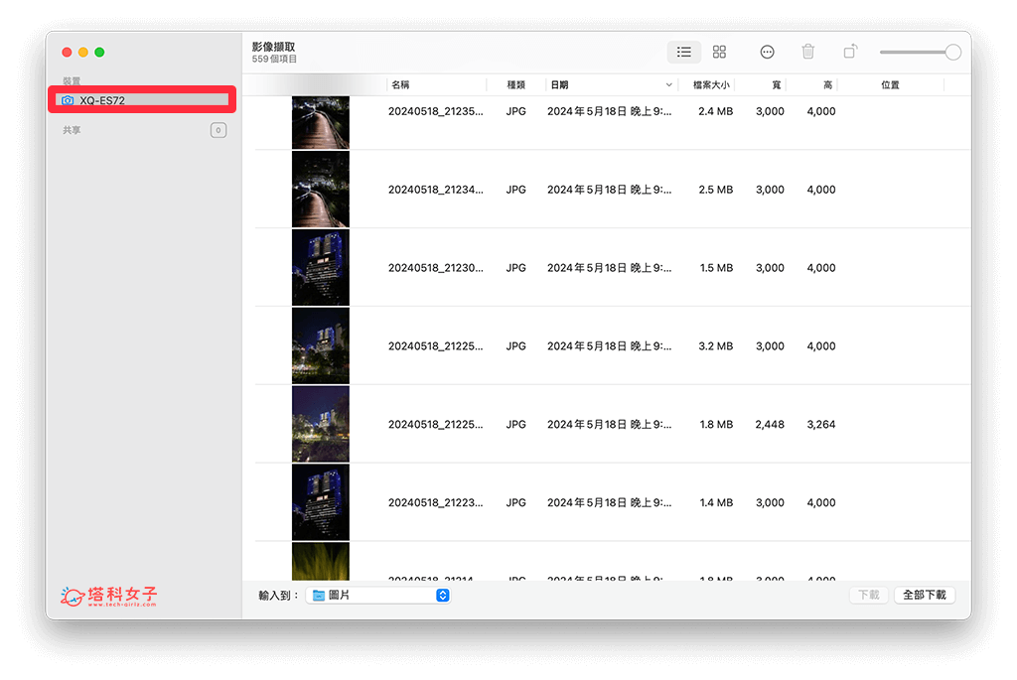Select file name 20240518_21230...
Image resolution: width=1017 pixels, height=680 pixels.
click(x=435, y=268)
